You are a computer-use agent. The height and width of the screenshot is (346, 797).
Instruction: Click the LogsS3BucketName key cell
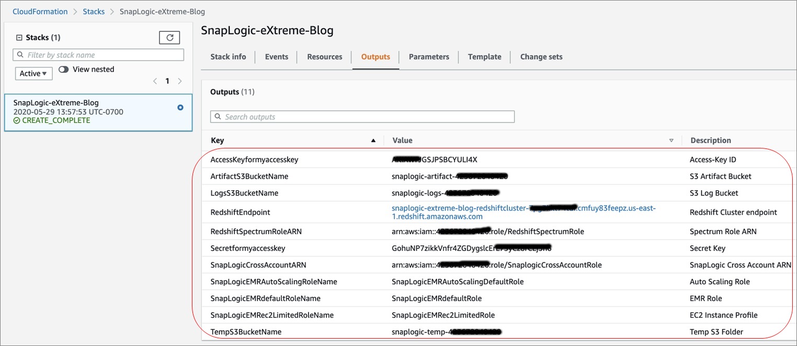click(x=244, y=193)
